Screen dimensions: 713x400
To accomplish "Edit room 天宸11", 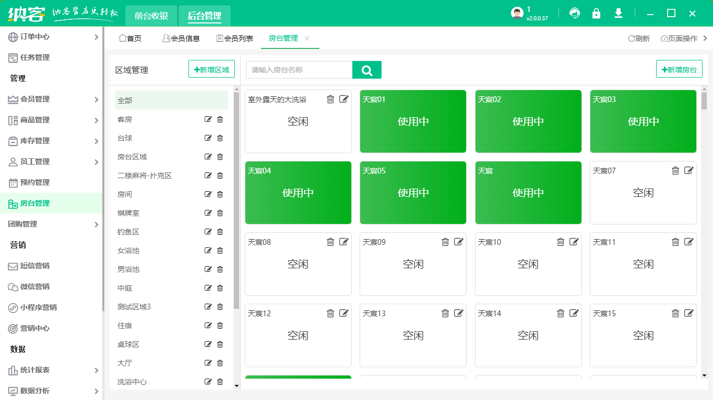I will point(688,242).
